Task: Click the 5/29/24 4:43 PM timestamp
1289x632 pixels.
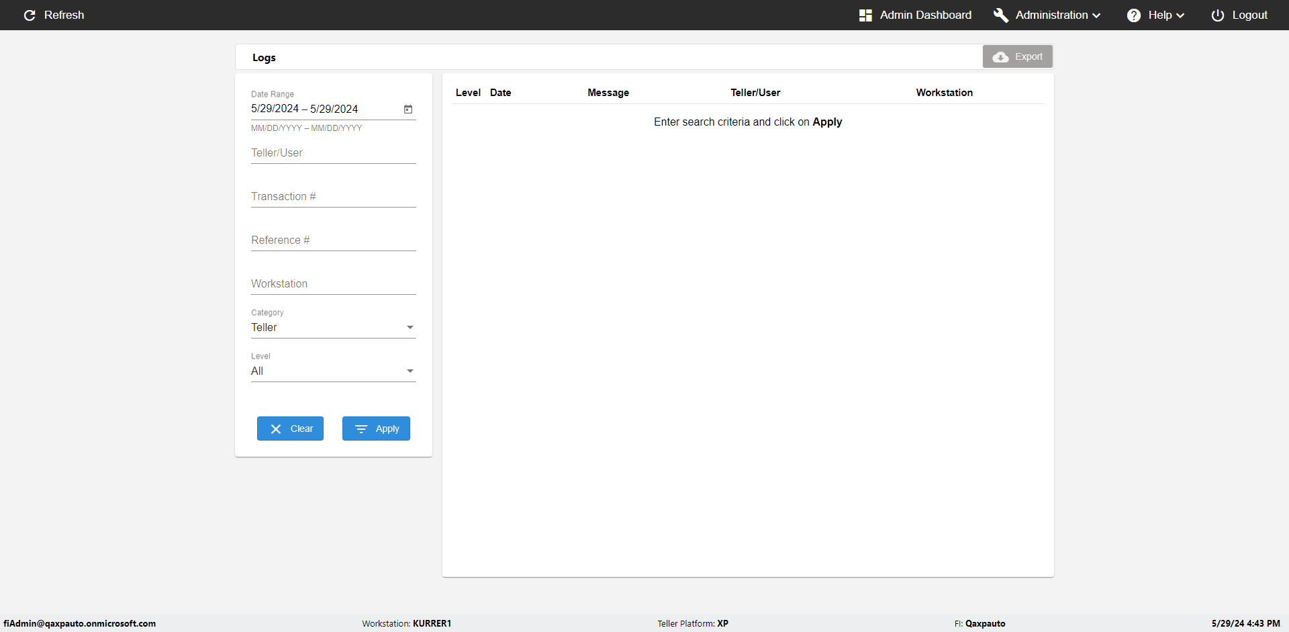Action: pyautogui.click(x=1246, y=623)
